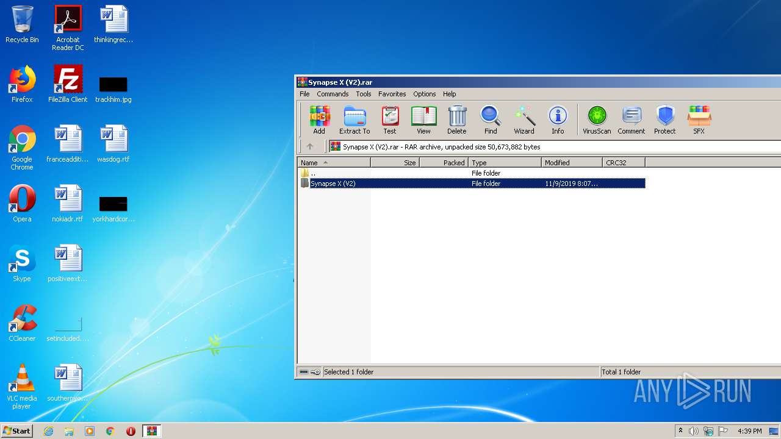Start VirusScan on the archive

(x=597, y=120)
